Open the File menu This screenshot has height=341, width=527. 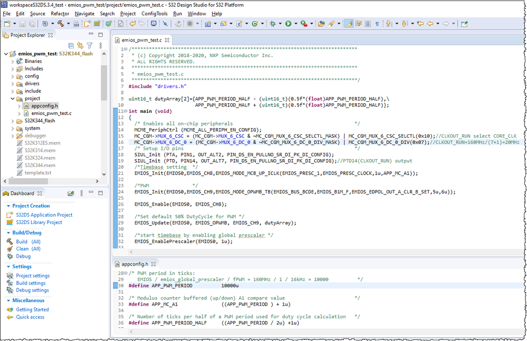[6, 13]
